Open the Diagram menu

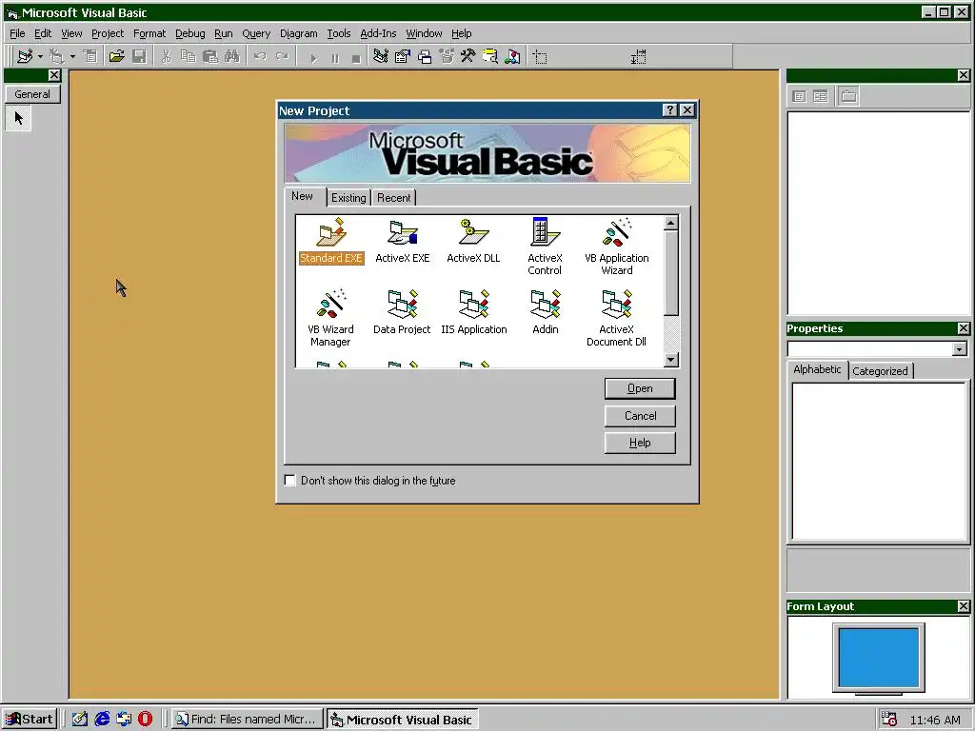[x=298, y=33]
